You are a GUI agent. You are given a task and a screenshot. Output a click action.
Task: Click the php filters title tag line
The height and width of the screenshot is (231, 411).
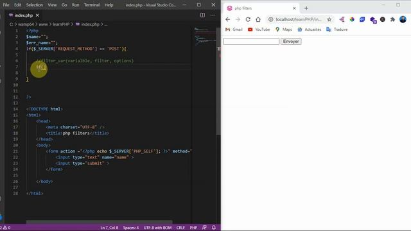[x=77, y=133]
